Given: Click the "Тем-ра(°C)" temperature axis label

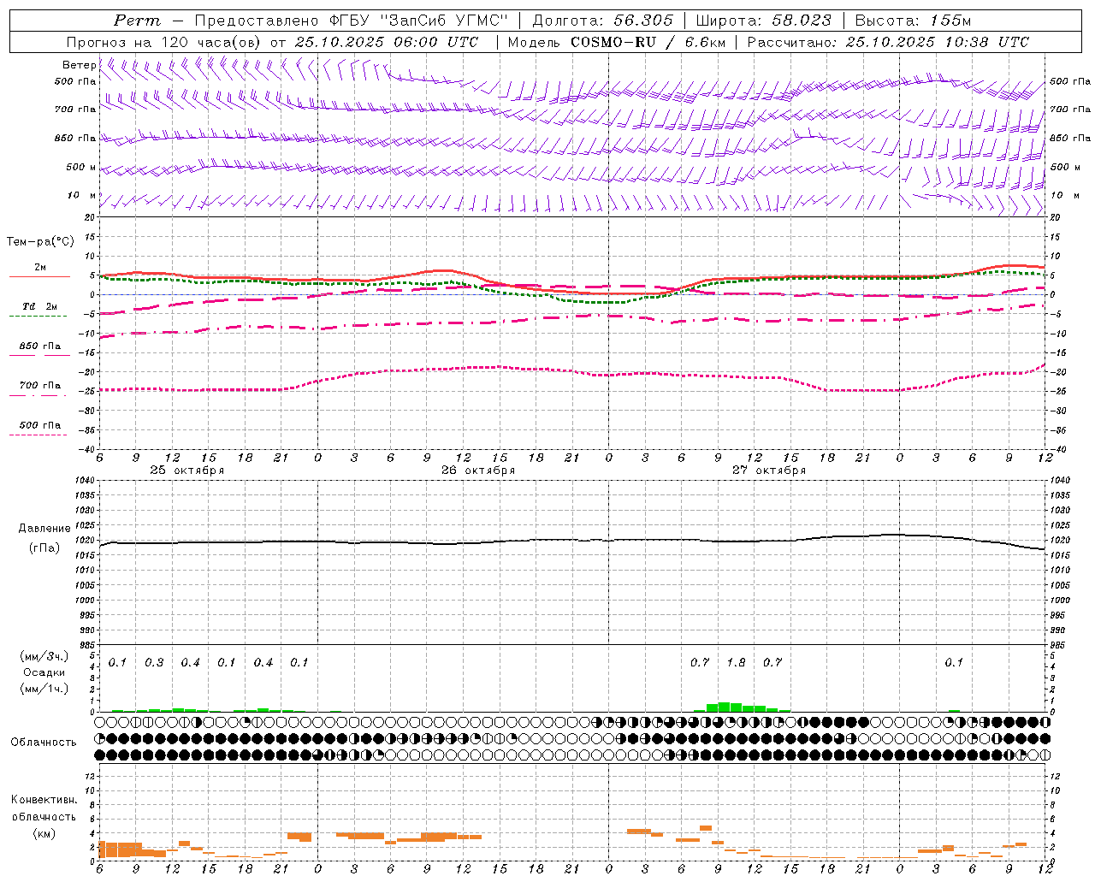Looking at the screenshot, I should point(40,242).
